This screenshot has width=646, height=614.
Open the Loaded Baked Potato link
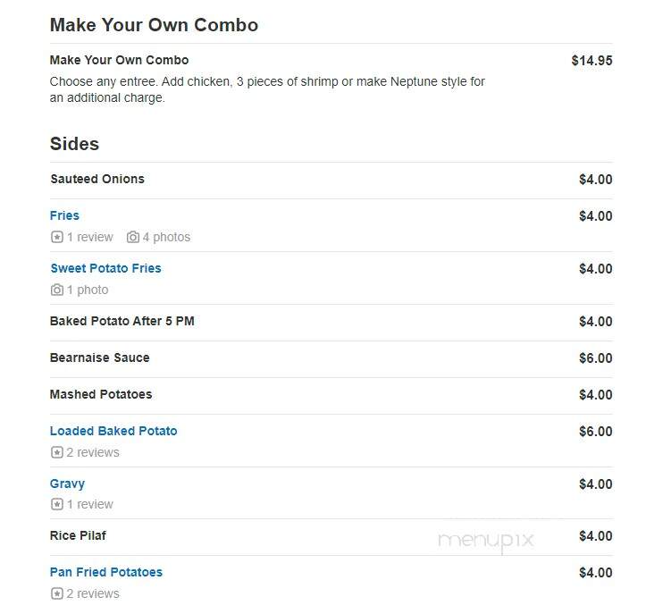tap(113, 431)
